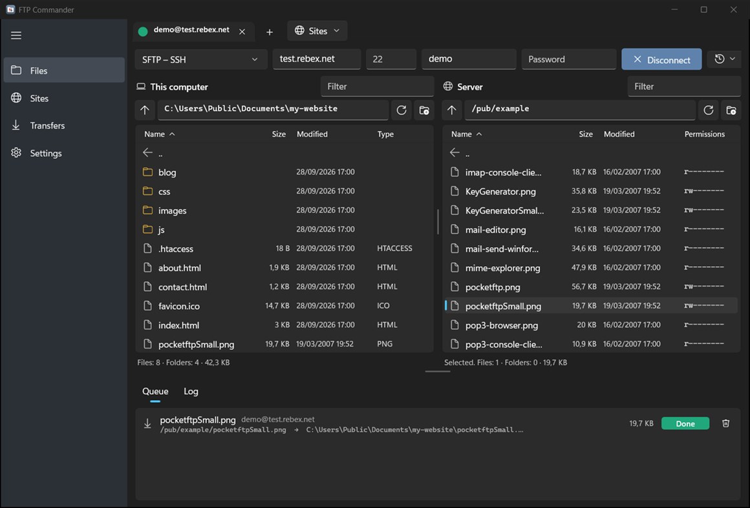This screenshot has height=508, width=750.
Task: Sort local files by Name column
Action: pos(159,134)
